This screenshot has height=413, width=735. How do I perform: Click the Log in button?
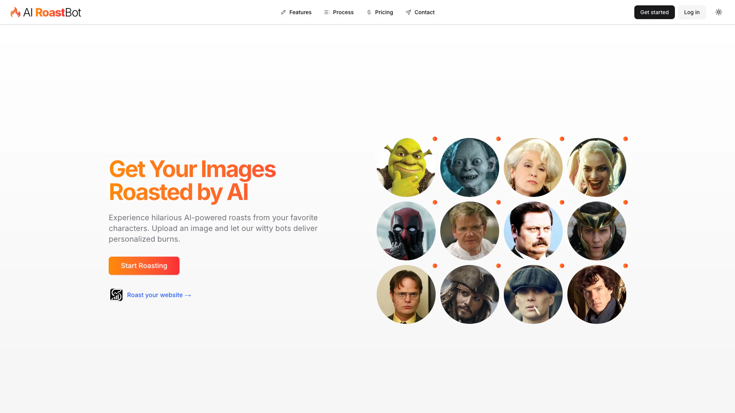point(692,12)
